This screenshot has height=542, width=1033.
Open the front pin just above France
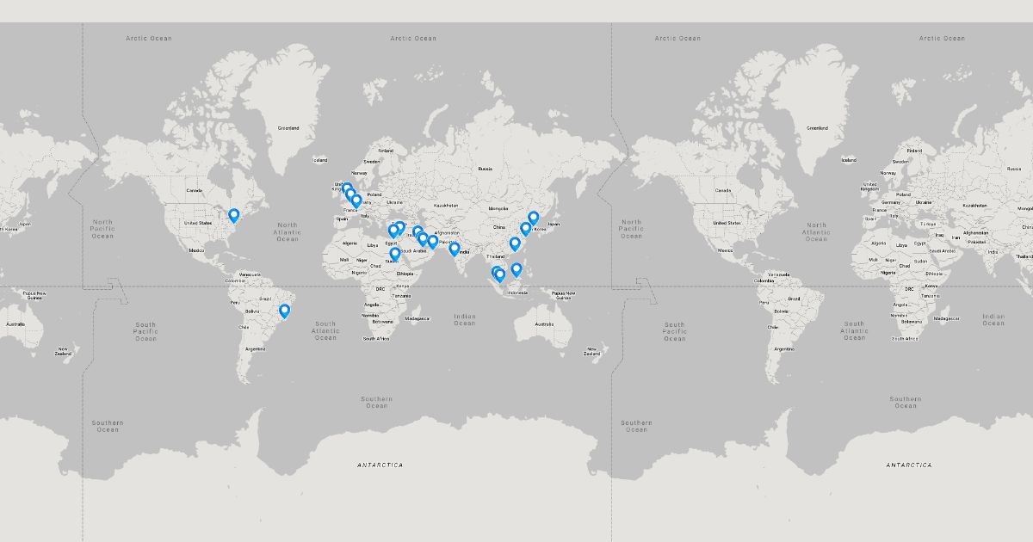tap(356, 200)
